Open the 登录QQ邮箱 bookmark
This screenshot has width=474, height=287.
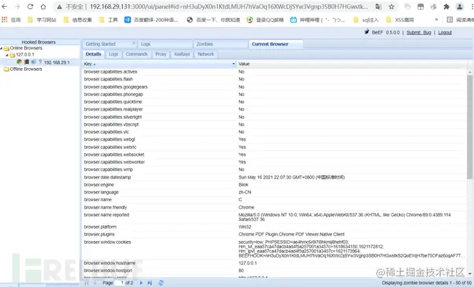tap(265, 20)
